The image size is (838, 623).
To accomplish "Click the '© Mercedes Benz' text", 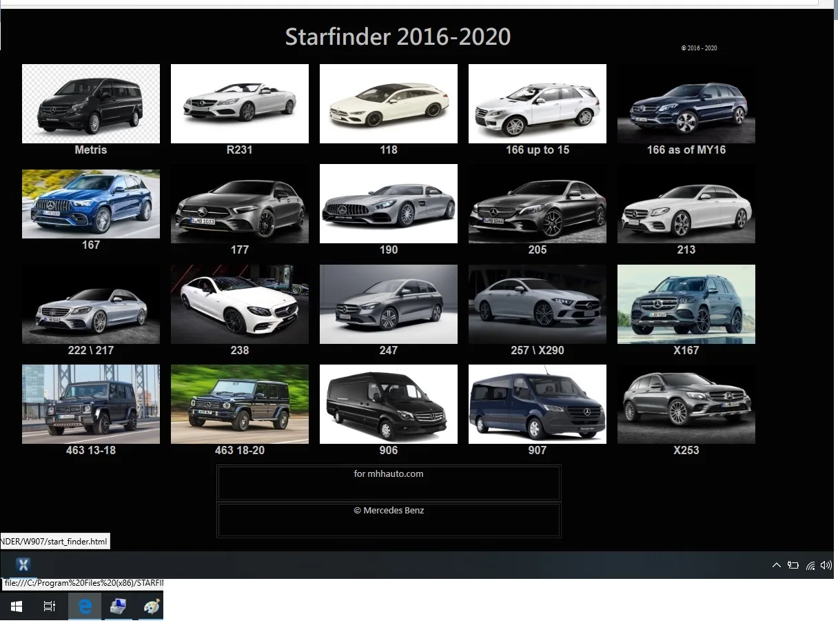I will (389, 511).
